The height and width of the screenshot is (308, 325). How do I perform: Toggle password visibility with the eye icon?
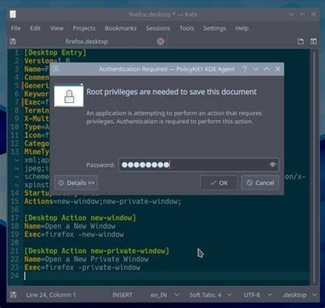tap(272, 165)
